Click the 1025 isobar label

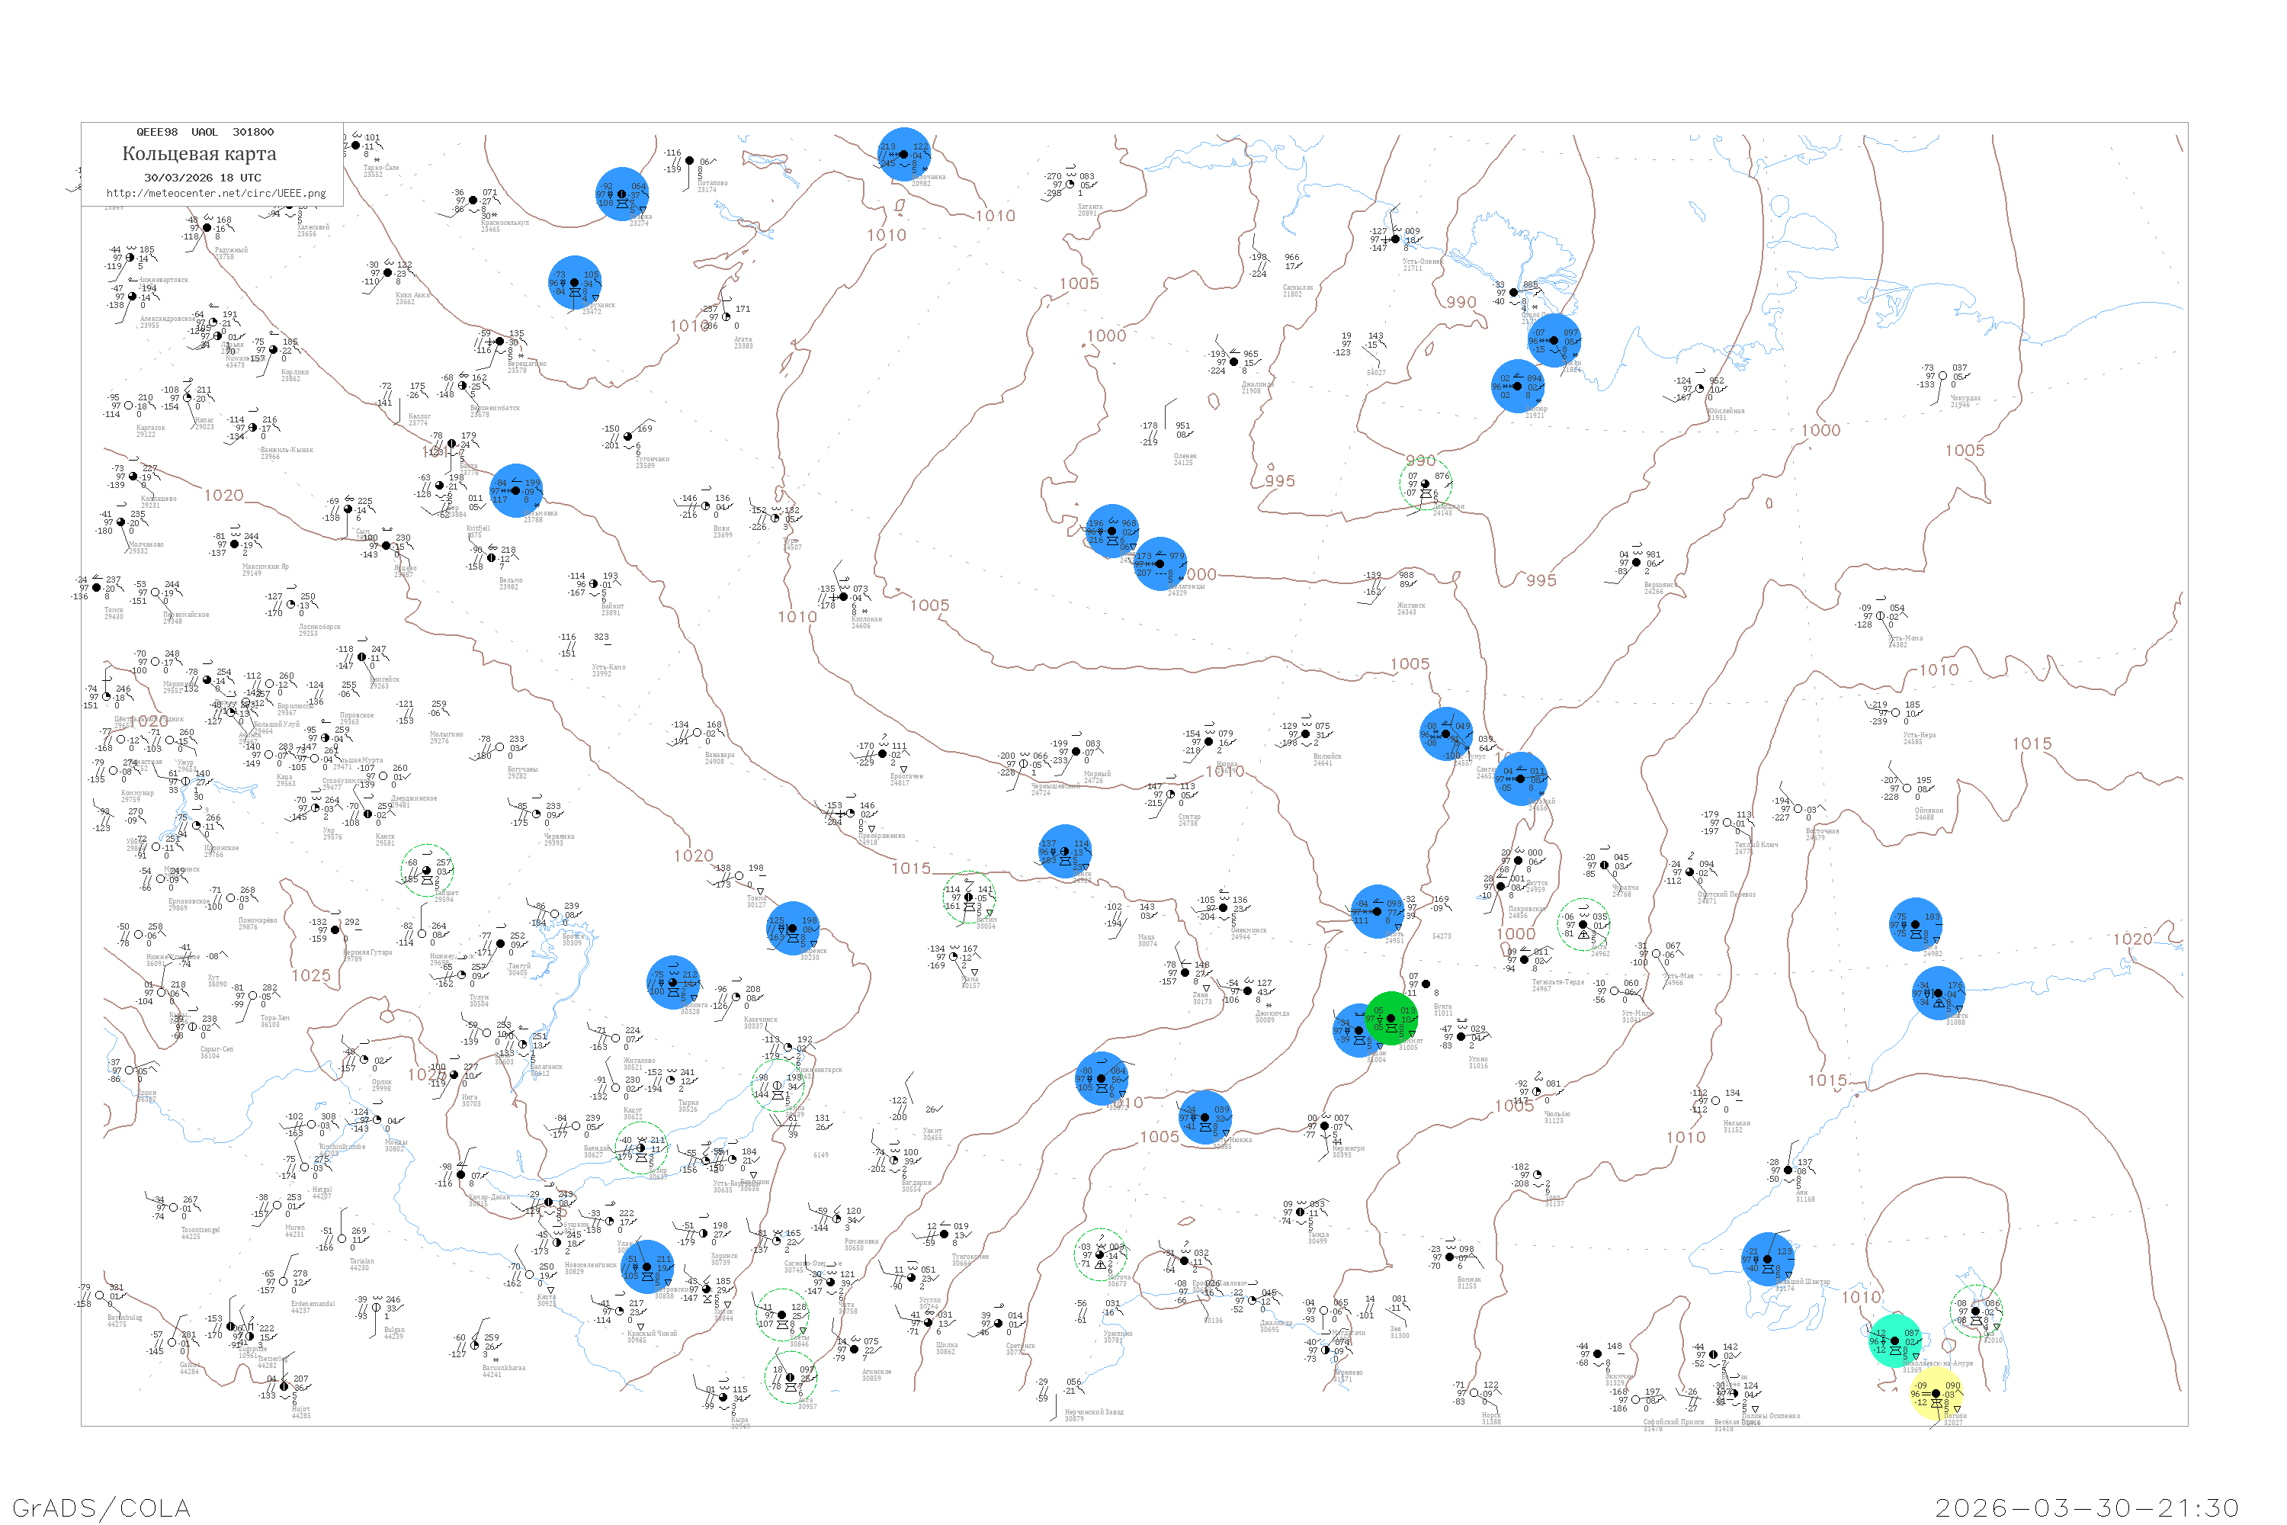tap(311, 975)
